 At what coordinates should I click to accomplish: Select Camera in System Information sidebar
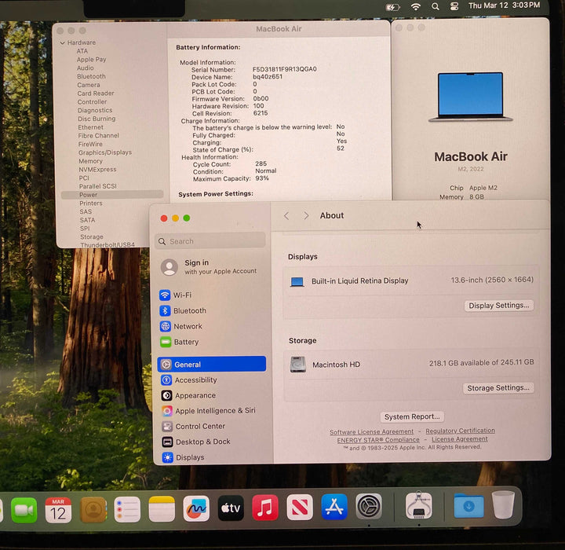(89, 85)
